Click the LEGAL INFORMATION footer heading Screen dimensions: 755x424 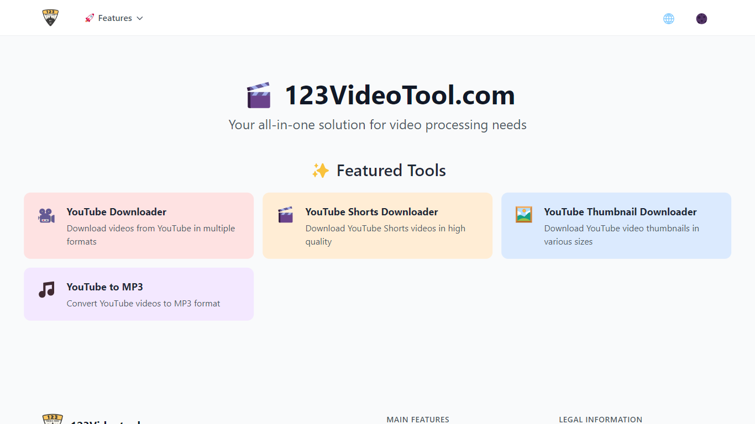(x=600, y=420)
